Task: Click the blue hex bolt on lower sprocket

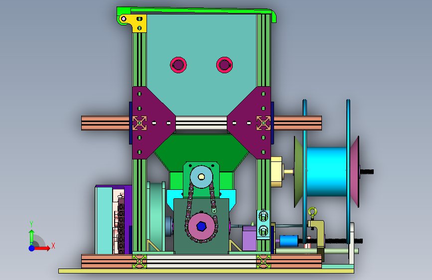Action: 201,226
